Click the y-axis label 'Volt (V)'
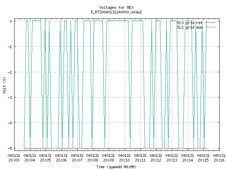Image resolution: width=226 pixels, height=170 pixels. [4, 85]
